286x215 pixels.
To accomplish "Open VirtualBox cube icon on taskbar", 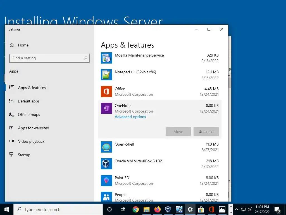I will 168,209.
